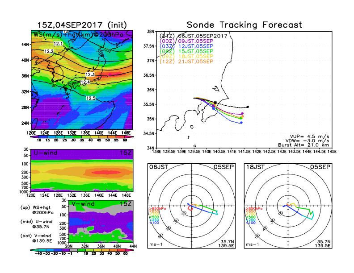This screenshot has width=354, height=273.
Task: Click the "(mid) U-wind @35.7N" caption
Action: point(36,224)
